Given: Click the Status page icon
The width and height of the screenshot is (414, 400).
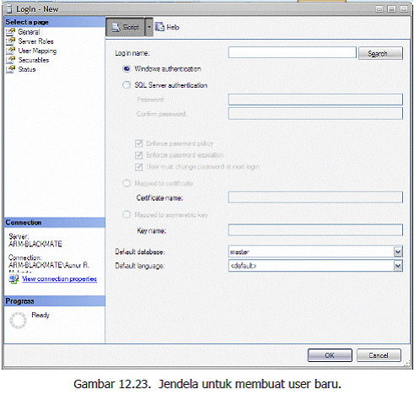Looking at the screenshot, I should point(10,69).
